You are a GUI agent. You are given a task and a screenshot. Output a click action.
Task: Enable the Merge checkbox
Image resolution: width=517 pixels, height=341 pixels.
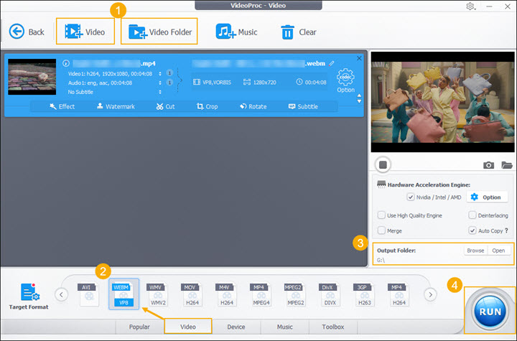click(381, 230)
